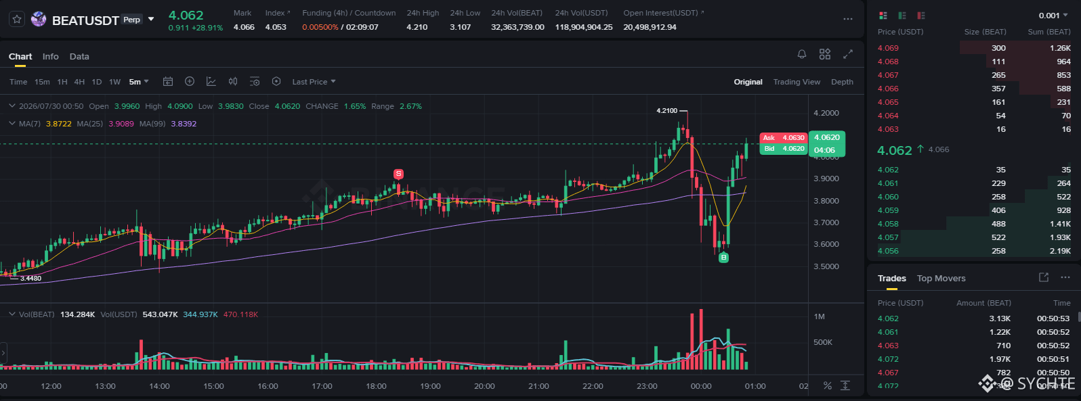Open the Open Interest external link arrow

702,13
